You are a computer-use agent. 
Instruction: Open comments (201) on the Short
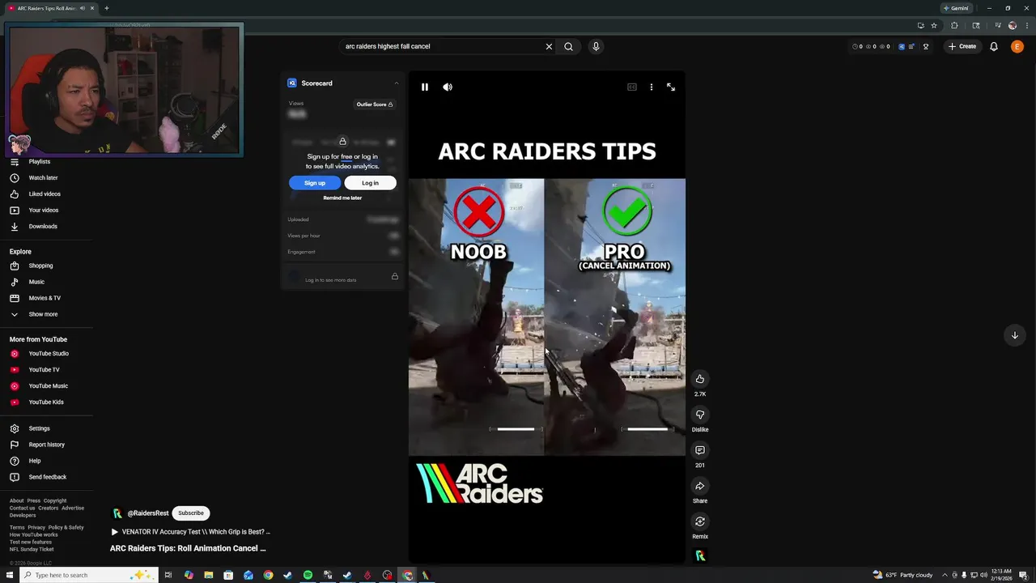tap(700, 450)
